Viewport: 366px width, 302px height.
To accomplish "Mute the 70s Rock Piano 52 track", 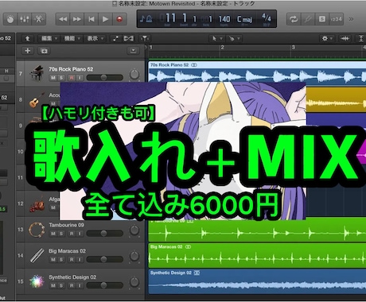I will click(53, 78).
